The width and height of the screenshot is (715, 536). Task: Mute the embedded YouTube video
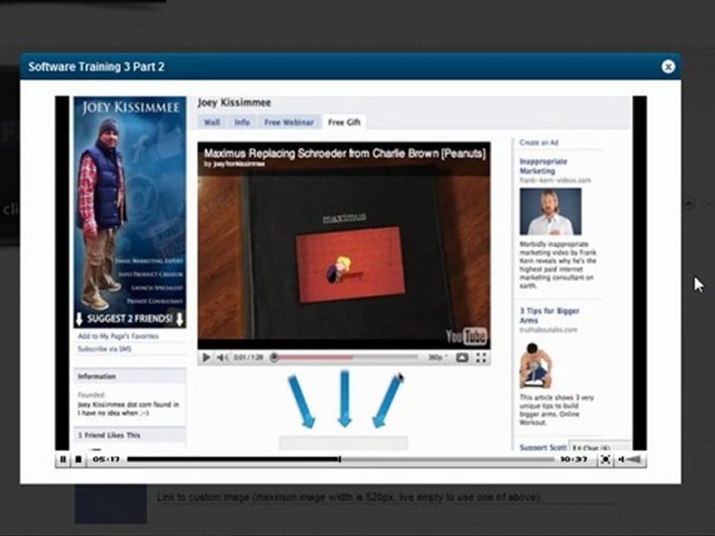point(223,358)
